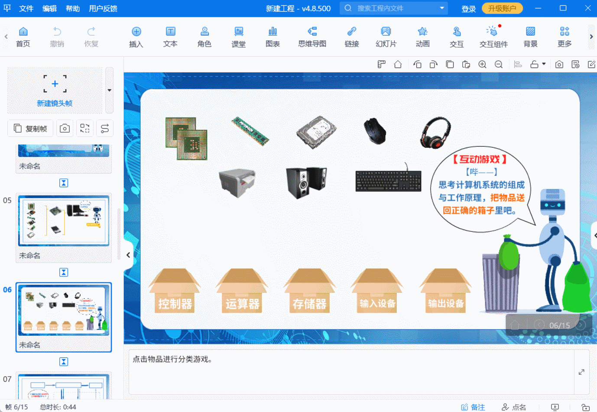This screenshot has width=597, height=412.
Task: Expand the notes area to full size
Action: coord(581,372)
